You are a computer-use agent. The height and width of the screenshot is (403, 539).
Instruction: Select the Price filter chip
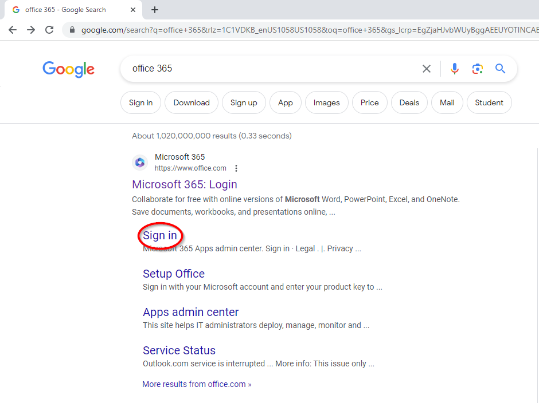[369, 102]
